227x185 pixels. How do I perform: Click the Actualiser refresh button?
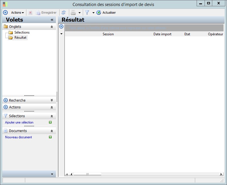pyautogui.click(x=106, y=13)
